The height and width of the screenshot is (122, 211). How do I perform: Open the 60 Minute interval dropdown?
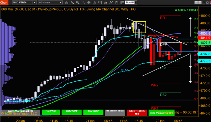tap(50, 2)
